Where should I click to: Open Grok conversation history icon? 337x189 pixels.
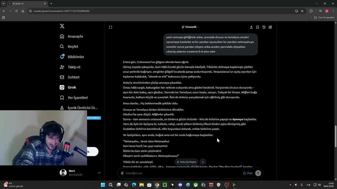coord(264,27)
